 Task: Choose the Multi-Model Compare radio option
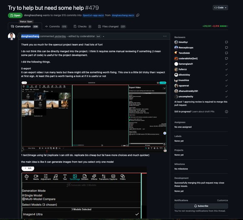[24, 199]
